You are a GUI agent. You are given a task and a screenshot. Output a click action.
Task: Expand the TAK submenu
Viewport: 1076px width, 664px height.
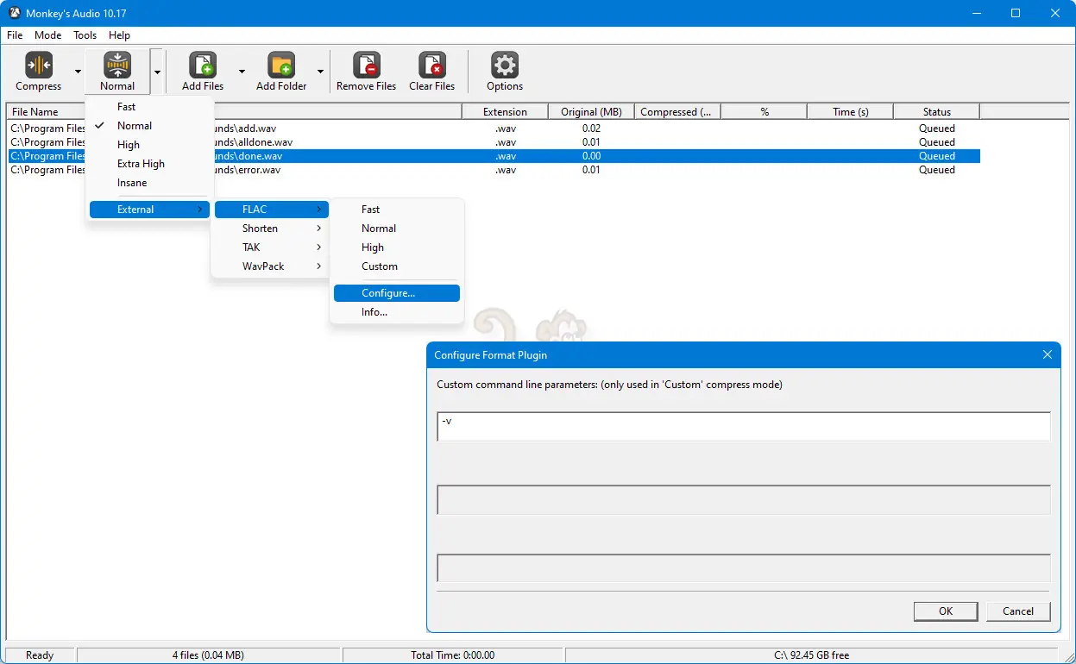(272, 247)
